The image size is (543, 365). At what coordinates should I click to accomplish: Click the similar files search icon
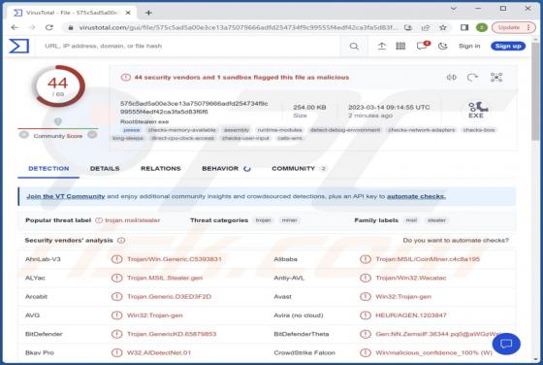(x=451, y=78)
